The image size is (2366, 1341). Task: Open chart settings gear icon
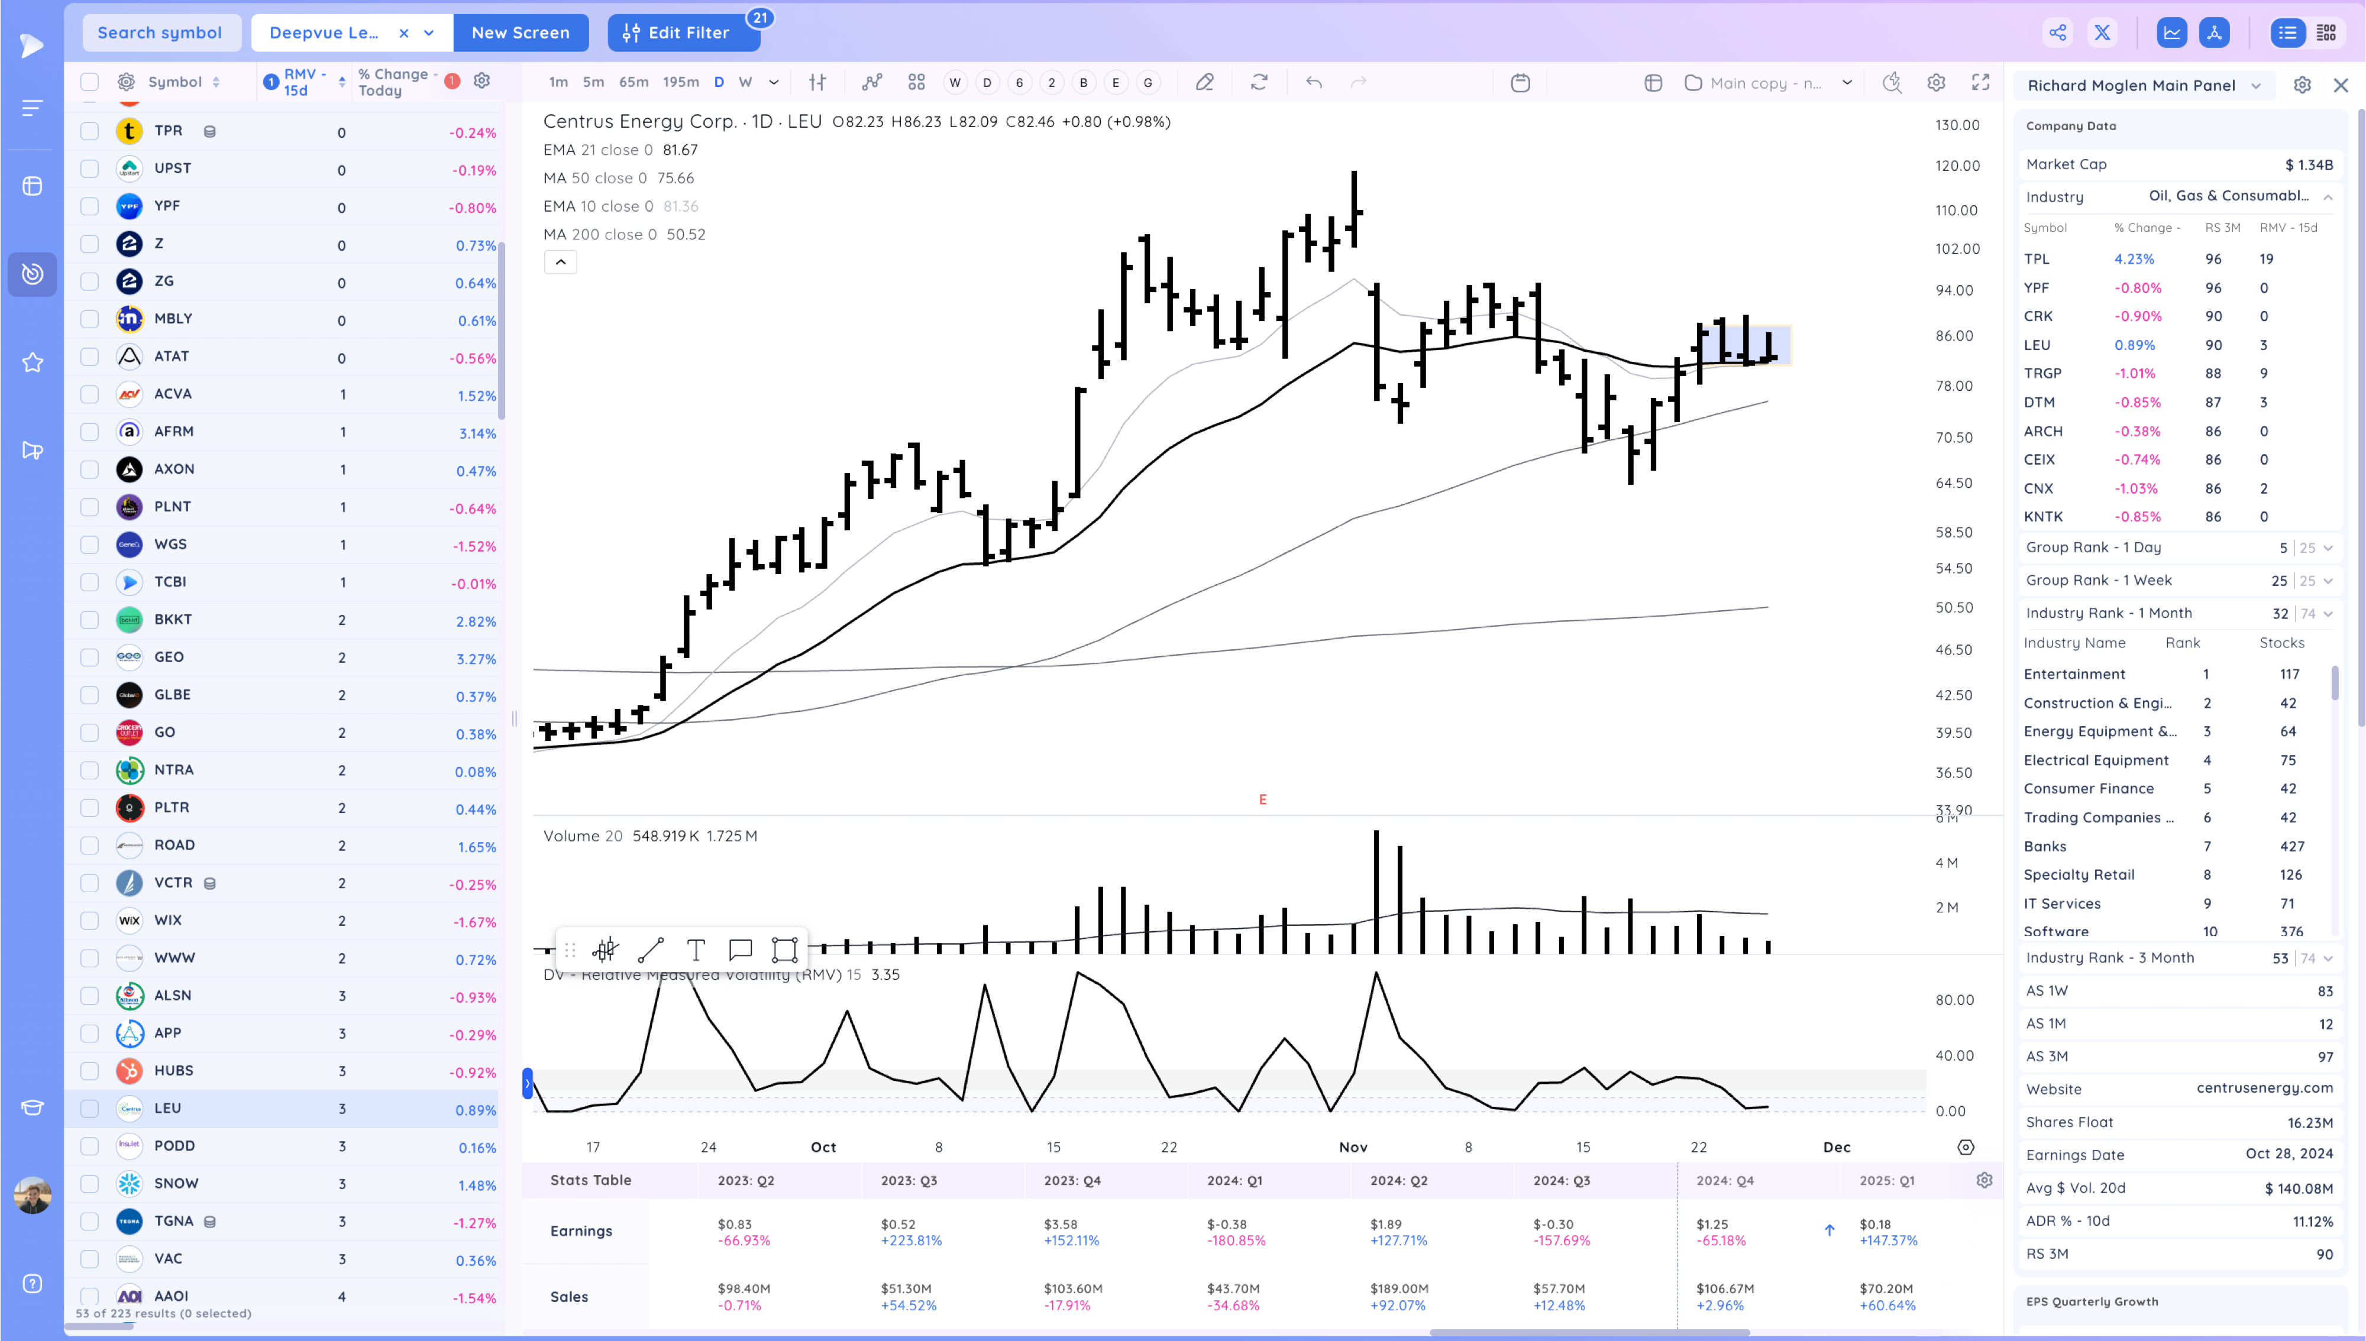(1936, 82)
